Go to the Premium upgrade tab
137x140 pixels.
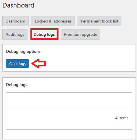tap(81, 34)
